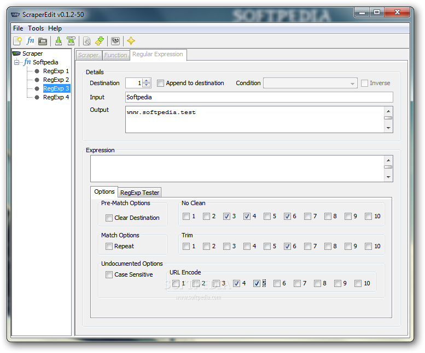Open the File menu
This screenshot has width=425, height=353.
coord(18,28)
